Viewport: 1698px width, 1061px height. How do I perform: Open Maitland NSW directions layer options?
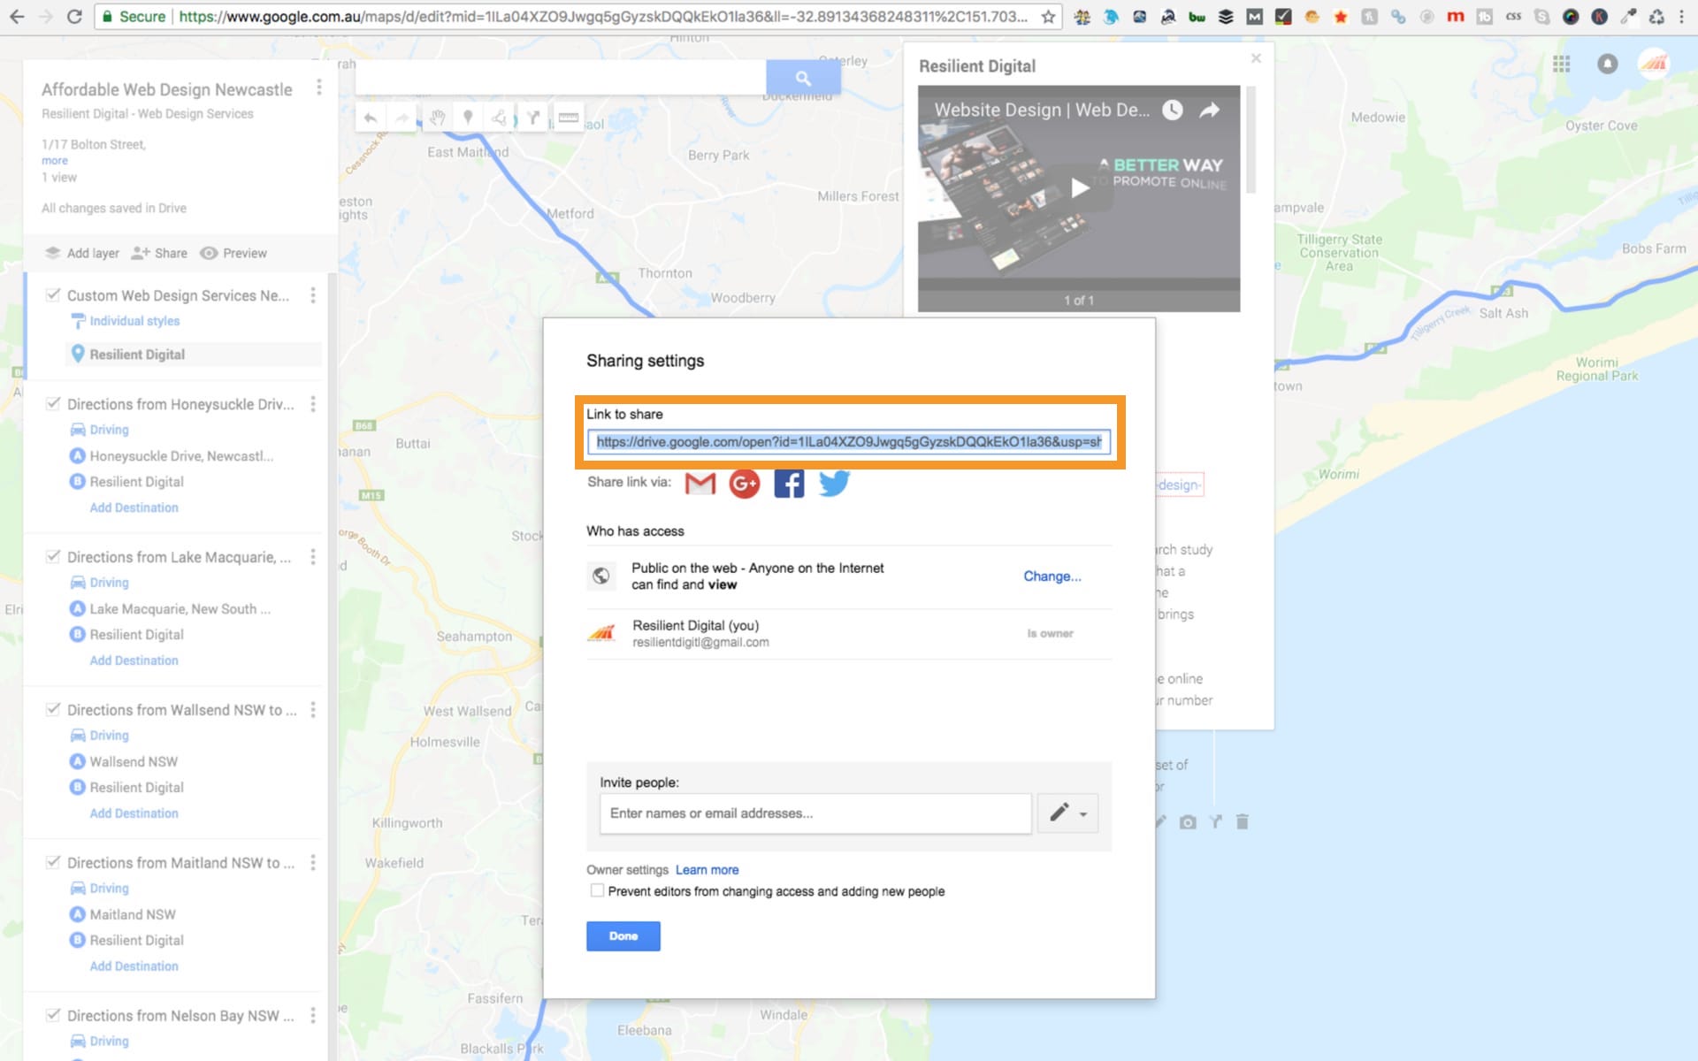pos(313,863)
